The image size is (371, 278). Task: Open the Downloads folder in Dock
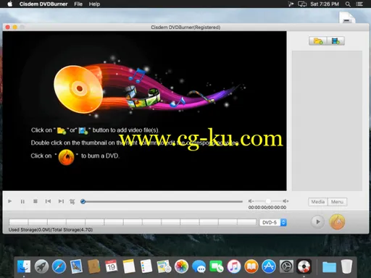[329, 266]
